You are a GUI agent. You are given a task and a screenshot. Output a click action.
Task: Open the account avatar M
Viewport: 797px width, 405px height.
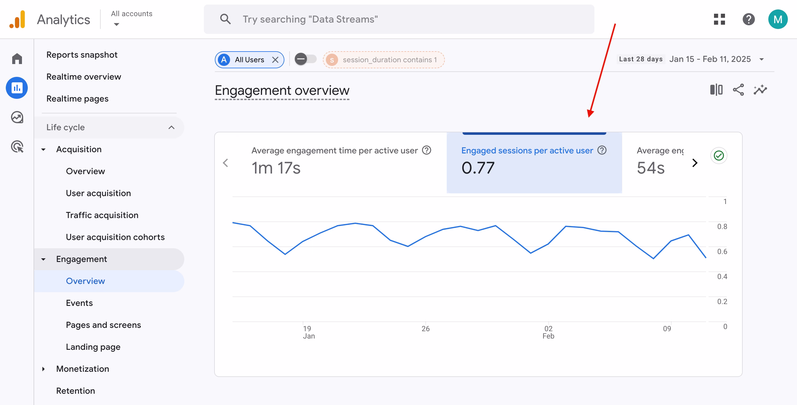(x=778, y=19)
